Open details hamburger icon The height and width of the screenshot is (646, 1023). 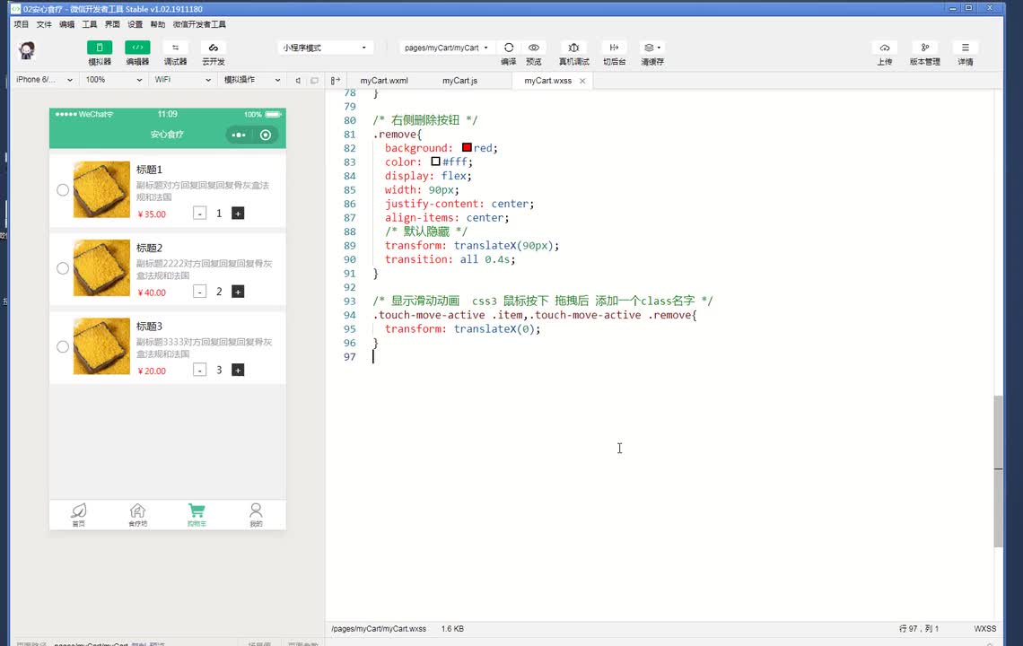click(965, 48)
